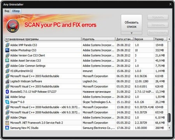The width and height of the screenshot is (175, 140).
Task: Select Microsoft .NET Framework 2.0 Service Pack 2
Action: (x=37, y=123)
